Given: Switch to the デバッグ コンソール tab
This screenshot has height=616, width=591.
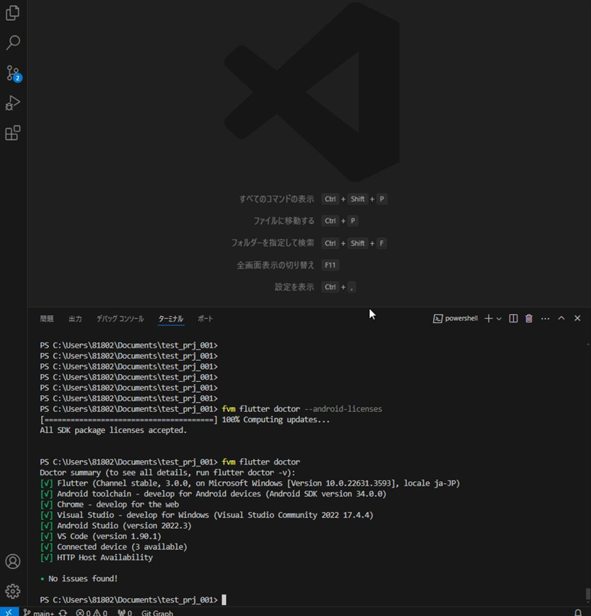Looking at the screenshot, I should (120, 319).
